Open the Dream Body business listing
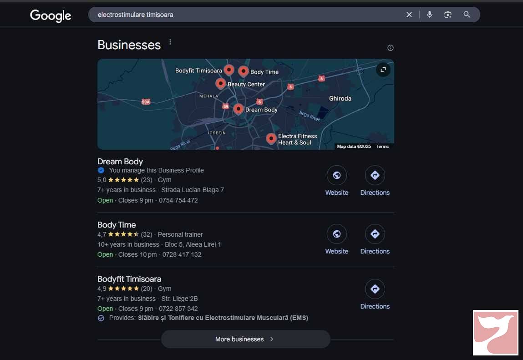 click(120, 162)
